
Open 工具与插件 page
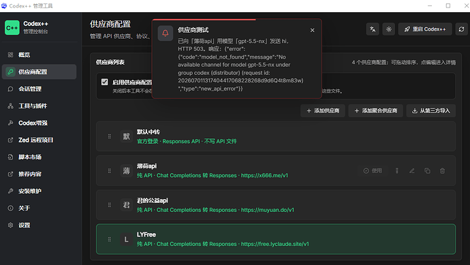click(x=39, y=106)
